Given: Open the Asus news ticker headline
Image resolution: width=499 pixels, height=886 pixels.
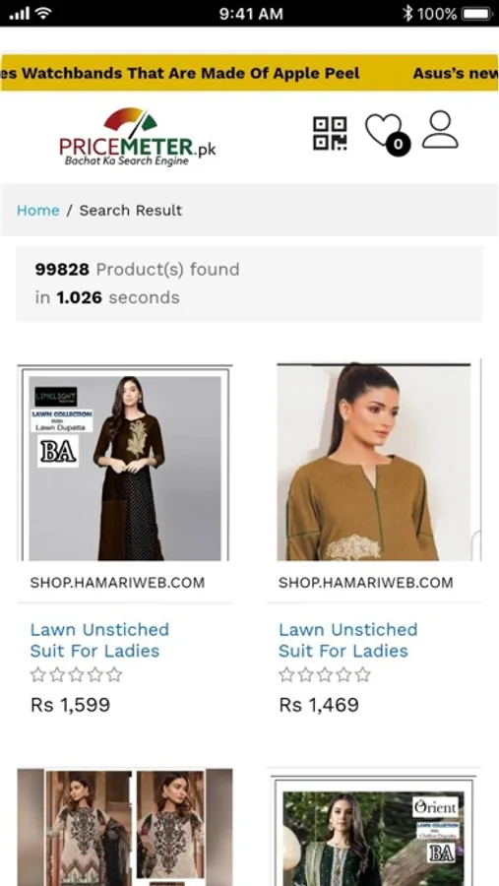Looking at the screenshot, I should [x=456, y=74].
